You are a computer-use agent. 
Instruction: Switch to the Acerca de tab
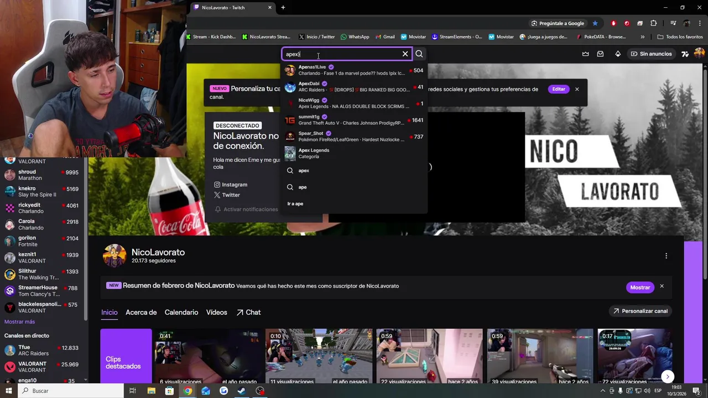141,312
